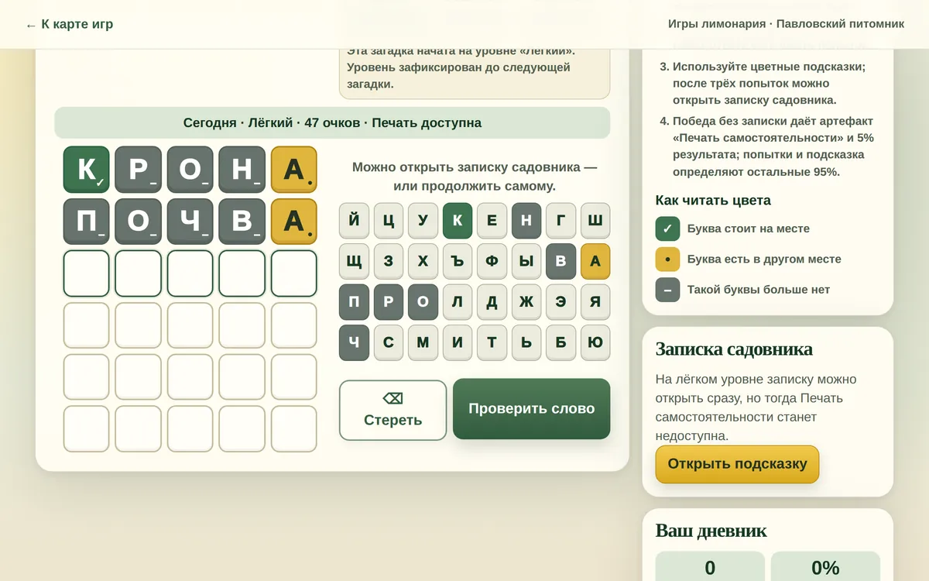Tap the keyboard key Щ

354,261
